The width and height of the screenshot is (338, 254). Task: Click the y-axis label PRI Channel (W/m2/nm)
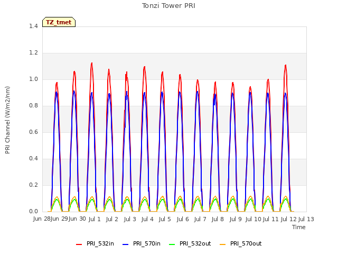point(7,120)
